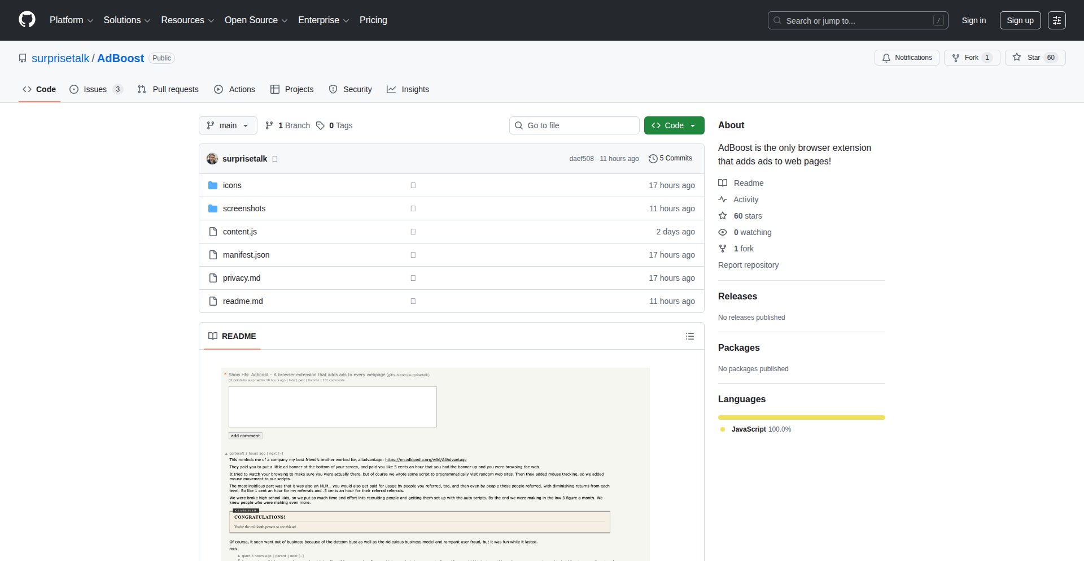Click the Go to file search field
The height and width of the screenshot is (561, 1084).
pyautogui.click(x=574, y=125)
